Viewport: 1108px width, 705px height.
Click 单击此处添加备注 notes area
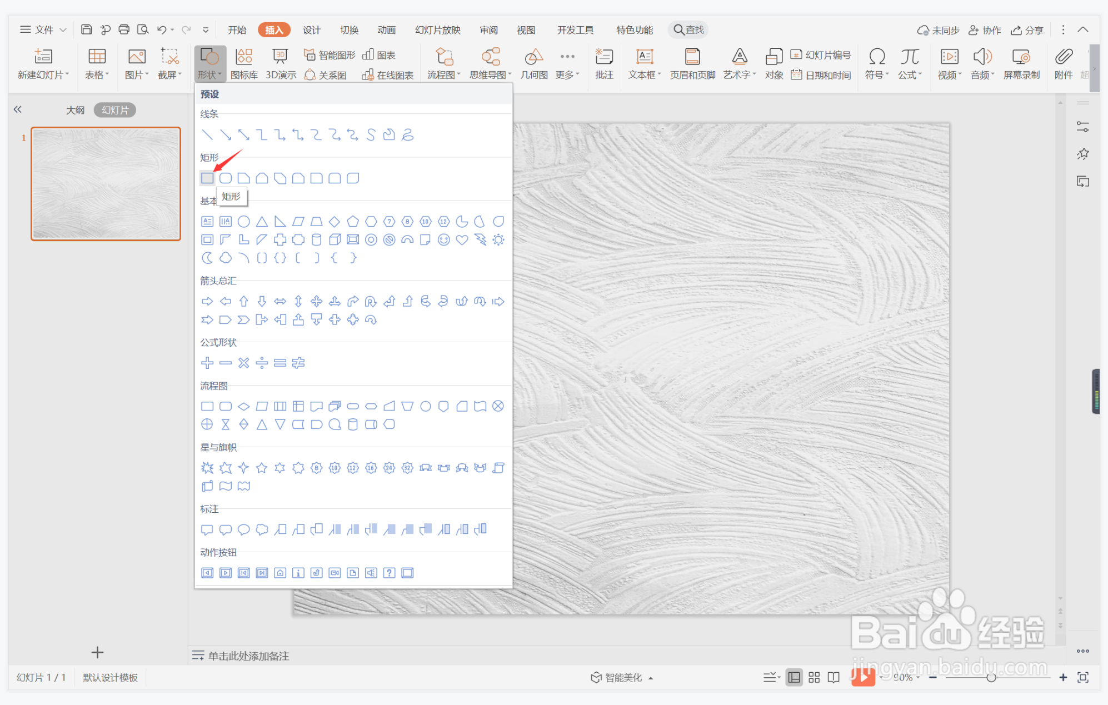click(x=248, y=656)
